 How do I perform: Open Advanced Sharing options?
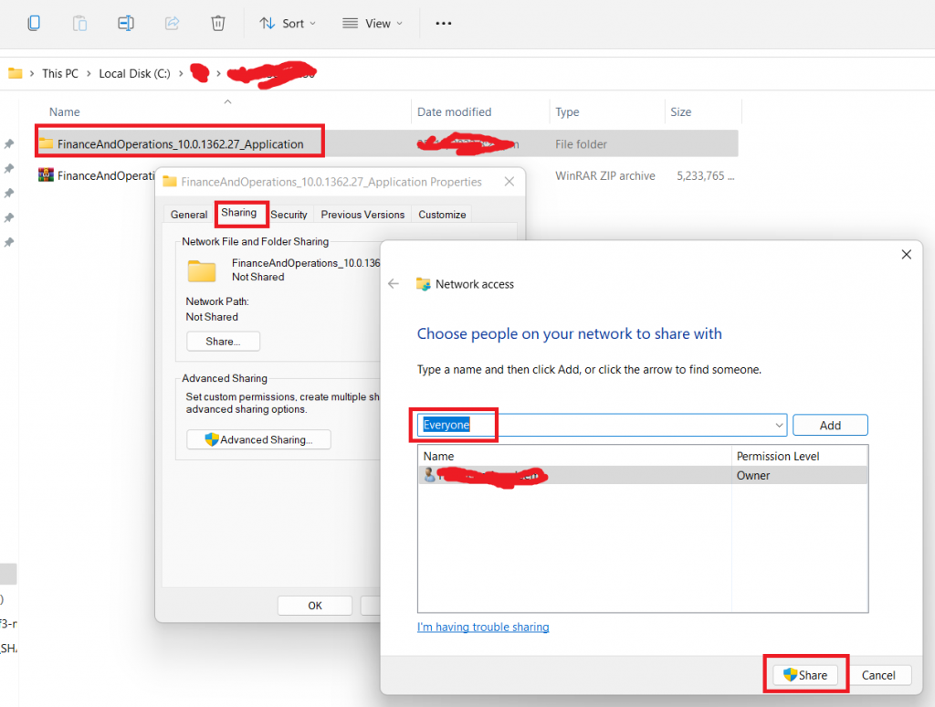258,439
